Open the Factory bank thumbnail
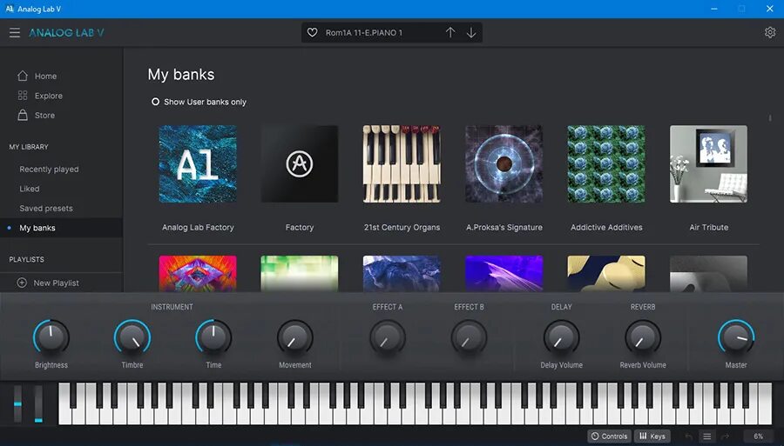This screenshot has width=784, height=446. click(x=300, y=164)
